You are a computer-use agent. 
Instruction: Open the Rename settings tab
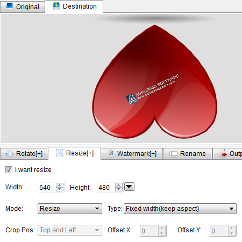tap(188, 154)
